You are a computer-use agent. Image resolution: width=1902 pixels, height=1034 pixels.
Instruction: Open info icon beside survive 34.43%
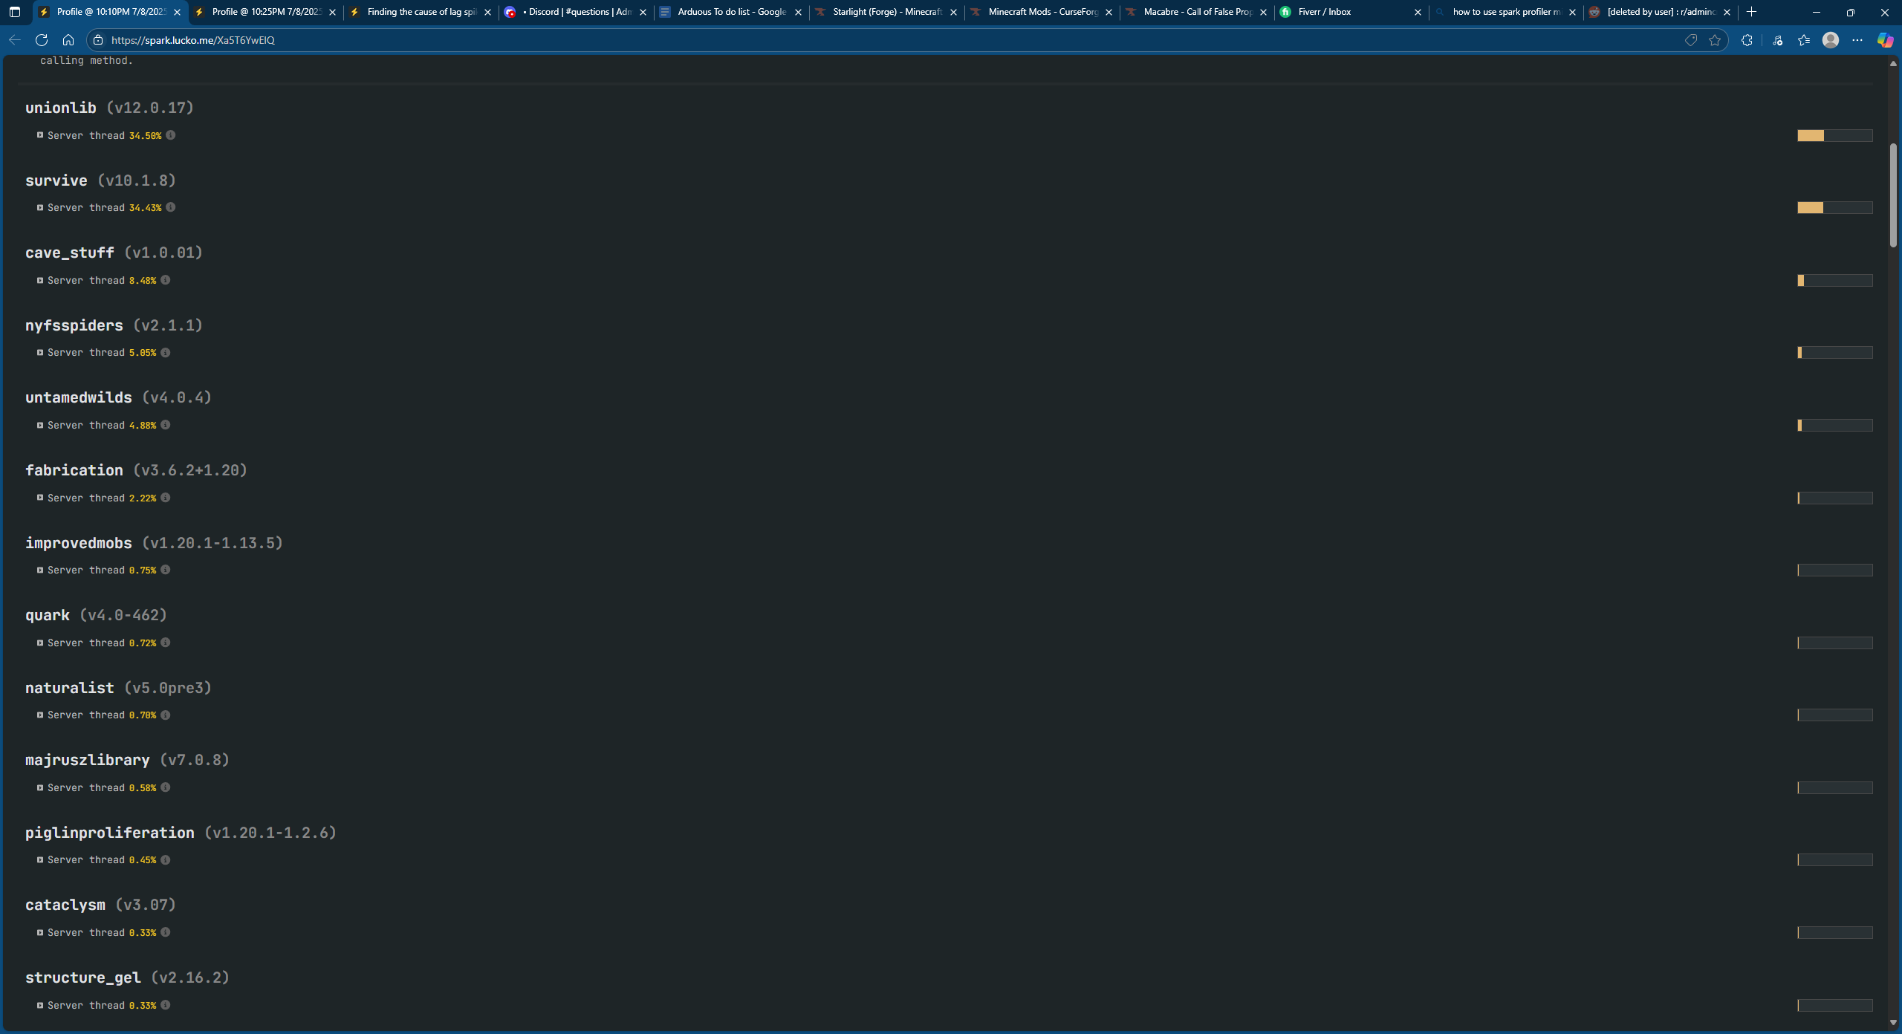171,207
